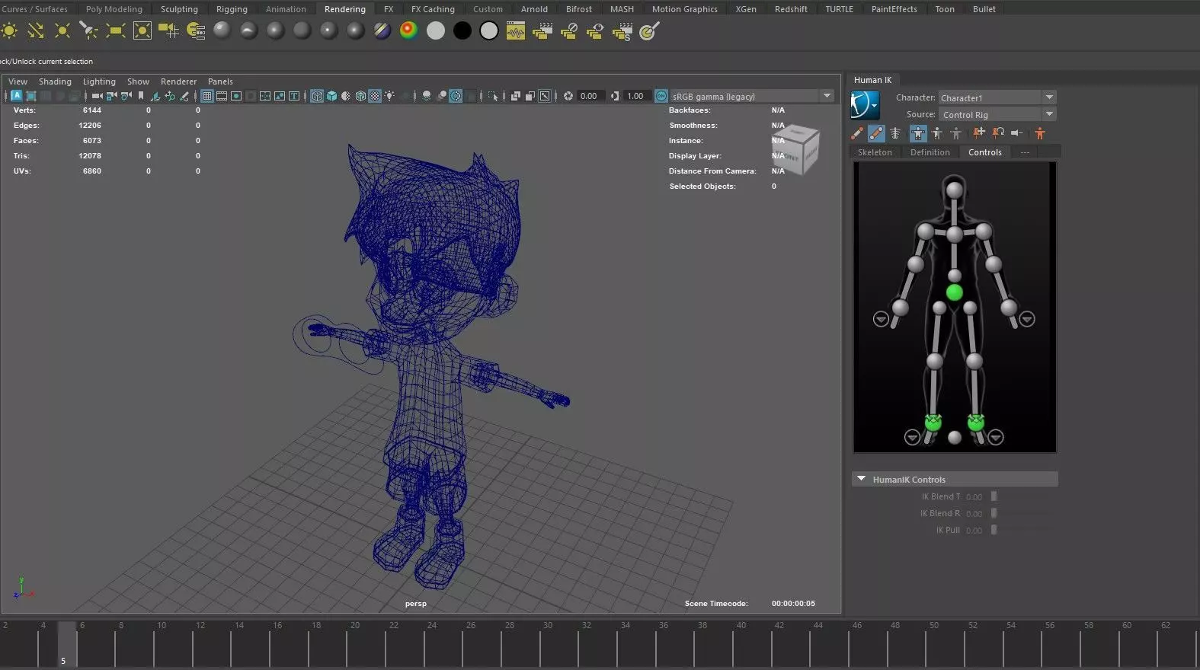The image size is (1200, 670).
Task: Open the viewport Panels menu
Action: click(x=220, y=81)
